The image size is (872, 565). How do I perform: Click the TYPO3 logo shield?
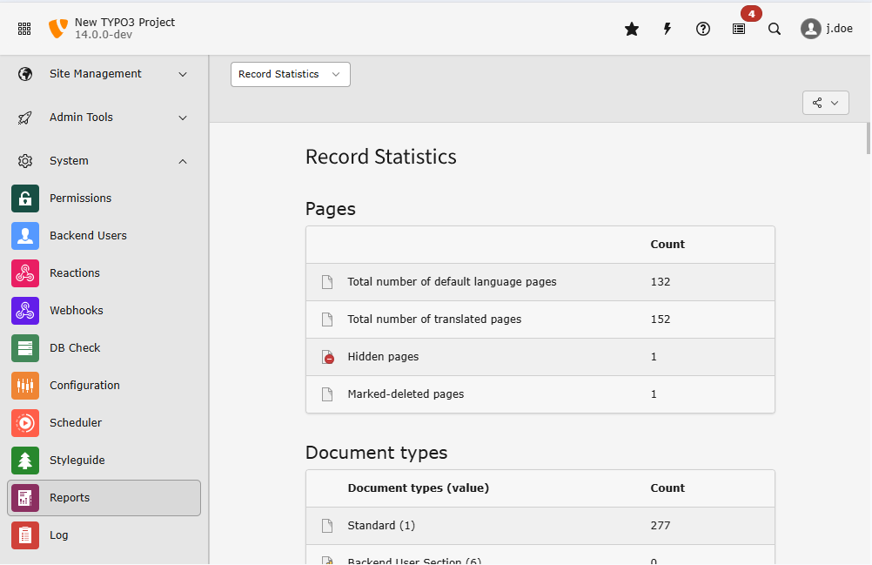click(x=57, y=28)
